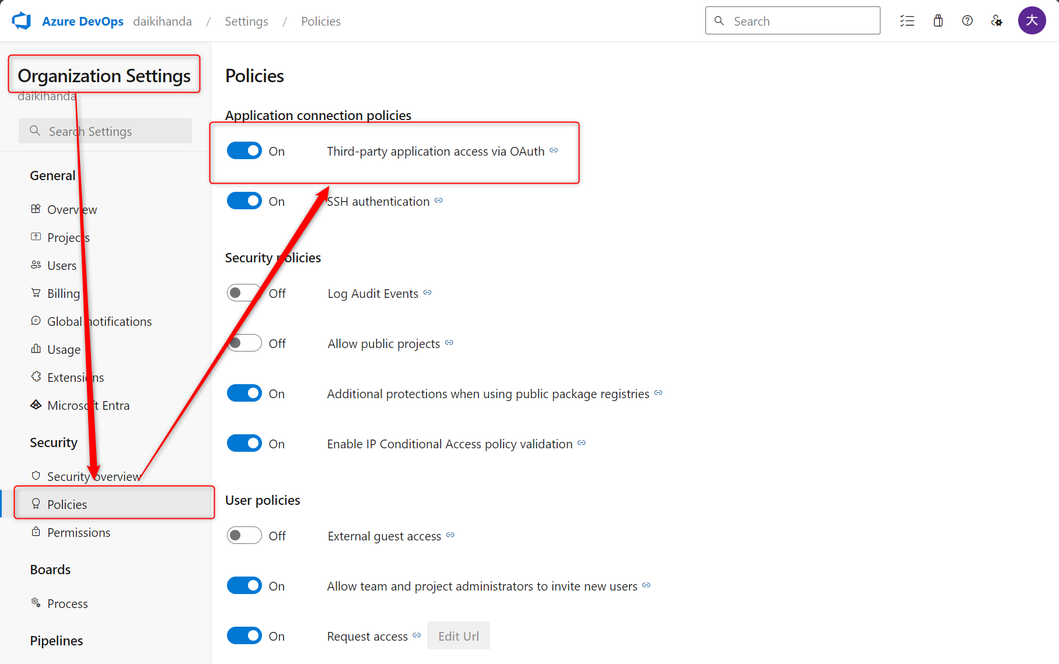Click the Security overview shield icon
The width and height of the screenshot is (1059, 664).
coord(36,476)
